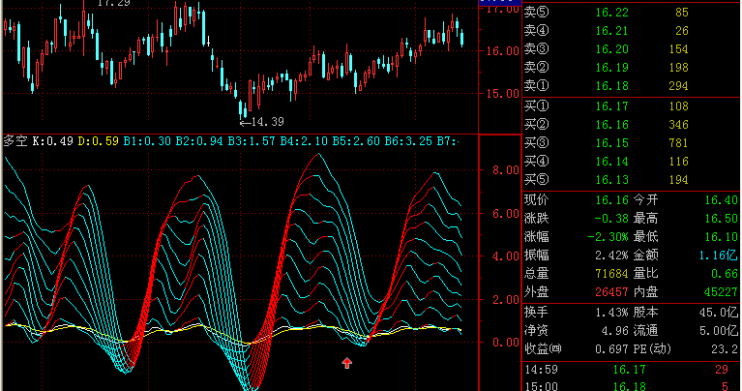Click the 14:59 trade tick row time
This screenshot has height=391, width=742.
click(x=542, y=370)
